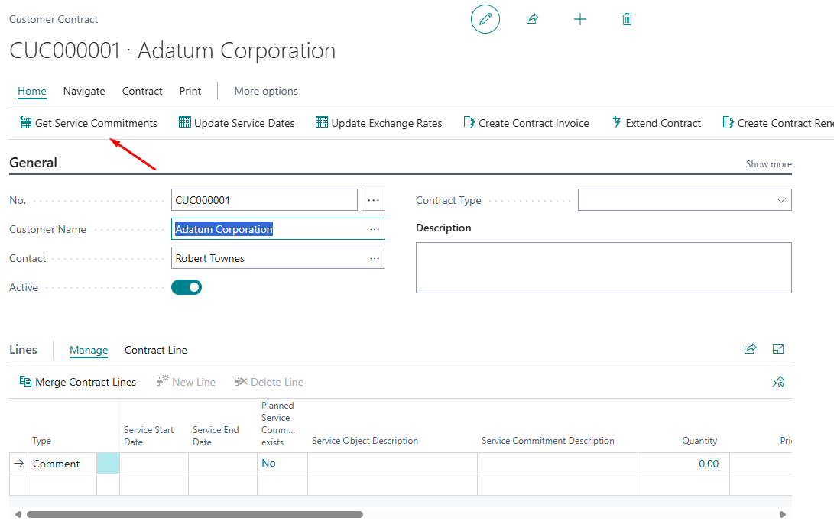Pin the Lines action bar with the pushpin icon
Image resolution: width=834 pixels, height=524 pixels.
click(x=778, y=382)
